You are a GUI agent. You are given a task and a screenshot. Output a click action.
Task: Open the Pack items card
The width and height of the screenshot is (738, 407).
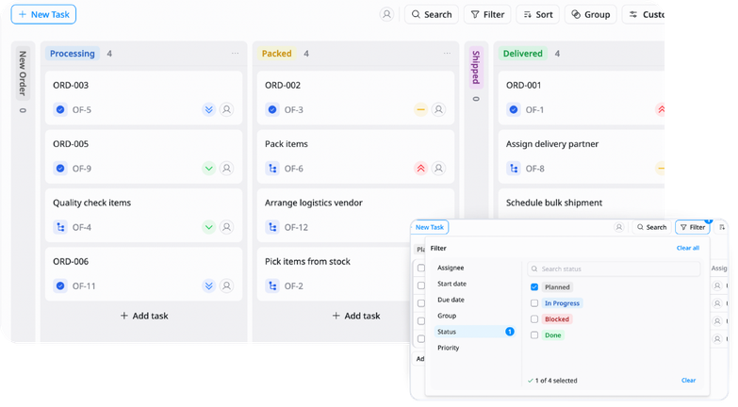tap(355, 156)
